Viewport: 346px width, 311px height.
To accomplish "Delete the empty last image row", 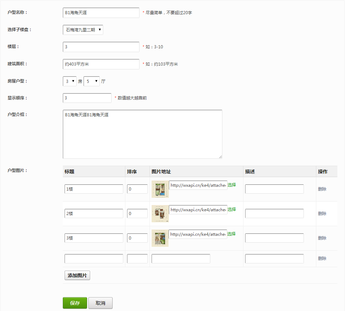I will [x=322, y=259].
